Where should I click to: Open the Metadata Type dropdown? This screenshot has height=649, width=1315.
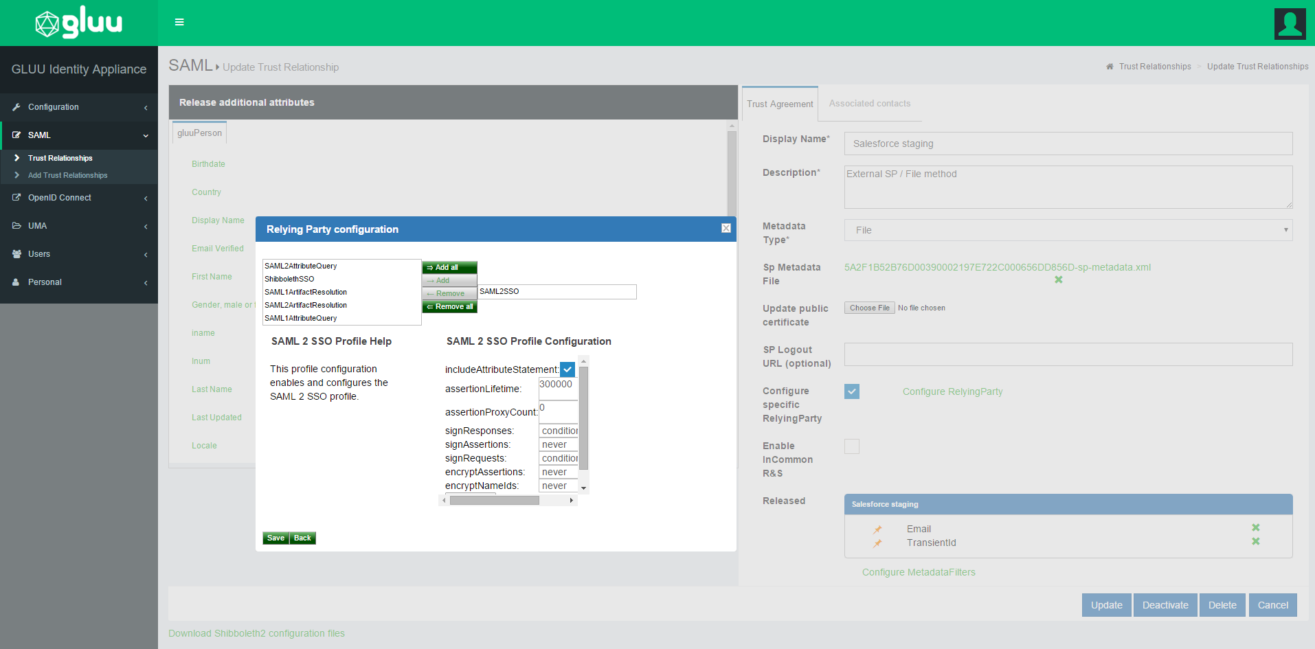pyautogui.click(x=1068, y=230)
